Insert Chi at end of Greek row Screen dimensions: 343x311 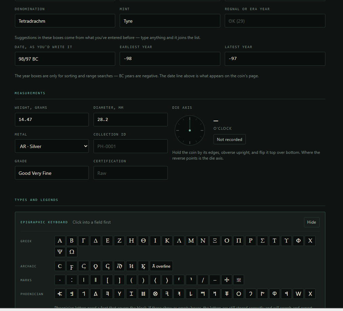[310, 241]
